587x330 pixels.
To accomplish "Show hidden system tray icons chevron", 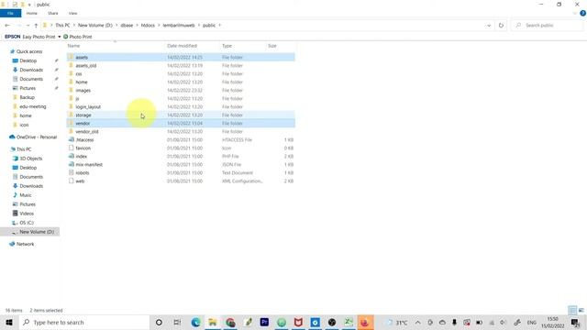I will pos(418,322).
